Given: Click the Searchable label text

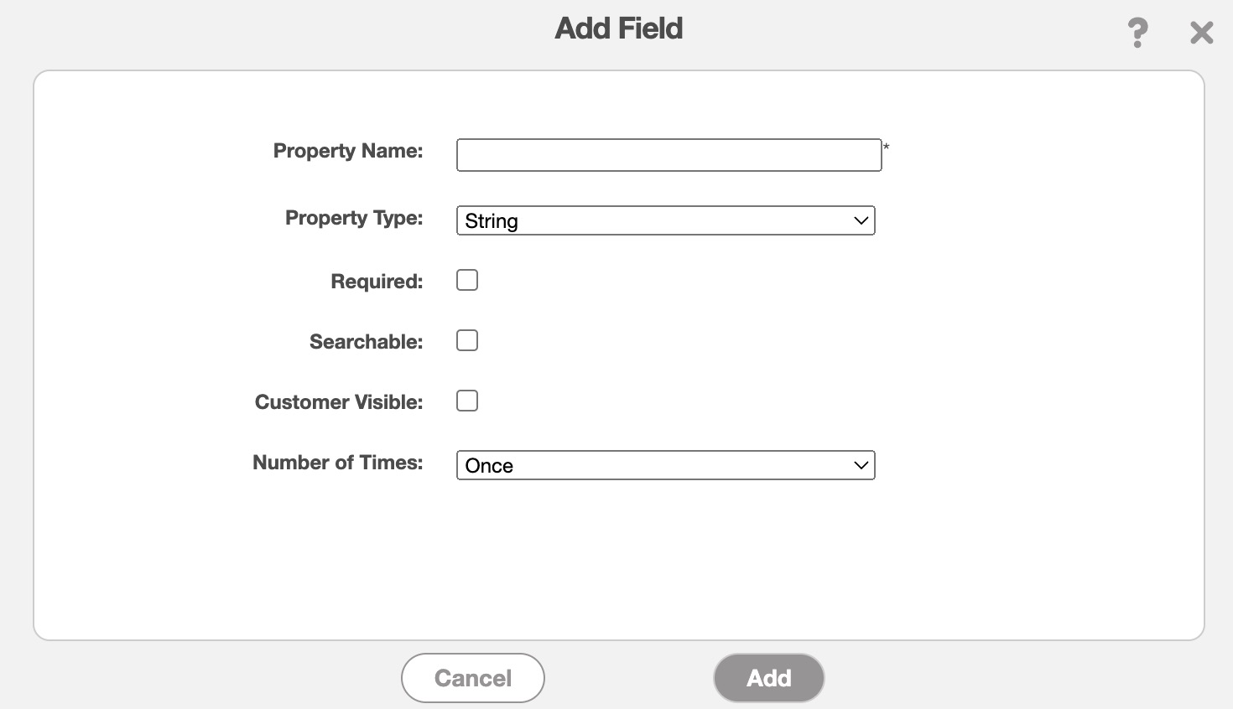Looking at the screenshot, I should pyautogui.click(x=366, y=342).
